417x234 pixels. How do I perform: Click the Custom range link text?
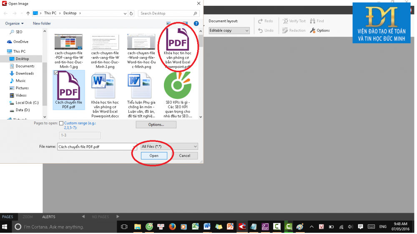80,125
